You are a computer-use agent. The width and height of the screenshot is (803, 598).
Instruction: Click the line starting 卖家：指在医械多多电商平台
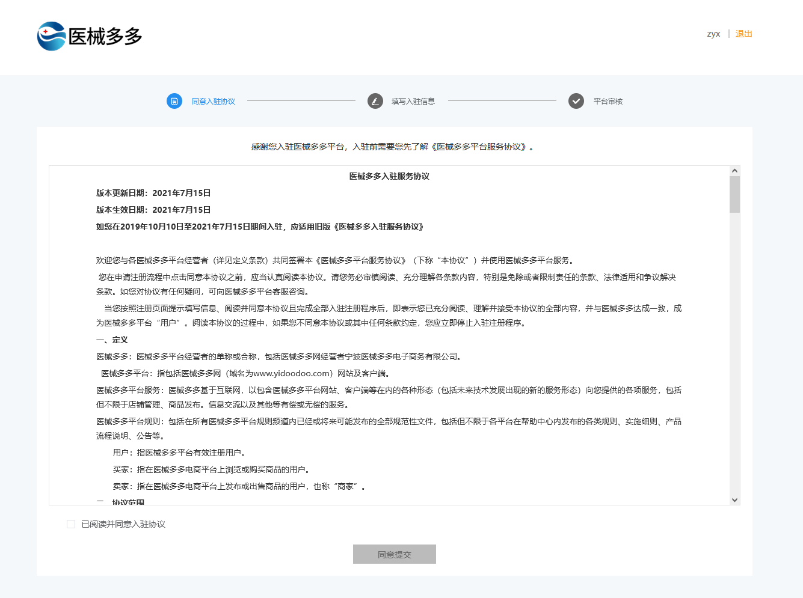click(x=241, y=486)
